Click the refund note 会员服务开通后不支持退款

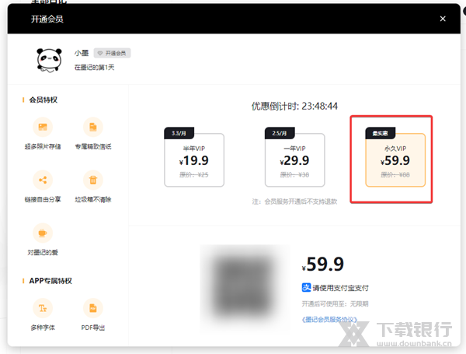coord(294,202)
